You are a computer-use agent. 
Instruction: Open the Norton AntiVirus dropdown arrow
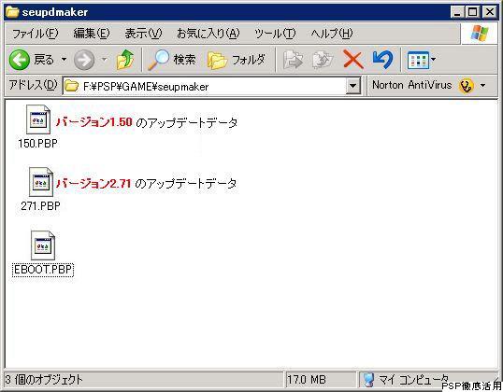482,86
